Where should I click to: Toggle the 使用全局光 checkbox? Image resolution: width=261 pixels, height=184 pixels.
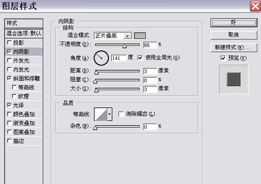point(140,58)
